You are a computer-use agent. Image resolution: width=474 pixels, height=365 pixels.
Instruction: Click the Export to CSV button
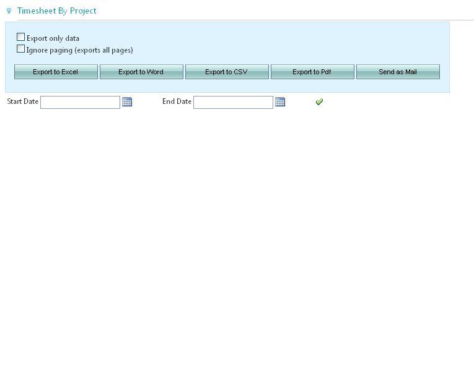coord(227,72)
